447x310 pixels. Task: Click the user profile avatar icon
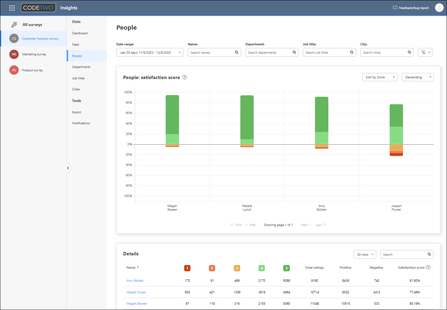439,8
